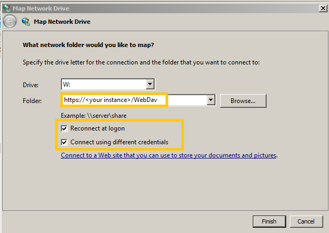The height and width of the screenshot is (233, 329).
Task: Click the Map Network Drive header title
Action: click(62, 22)
